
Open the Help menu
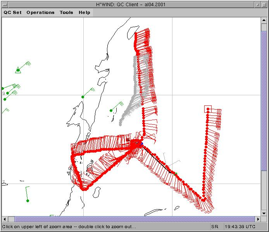coord(84,12)
